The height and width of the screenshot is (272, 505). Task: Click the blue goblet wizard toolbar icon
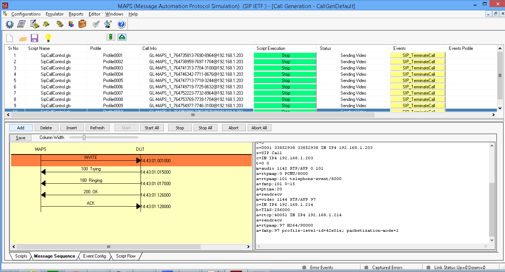[x=108, y=24]
